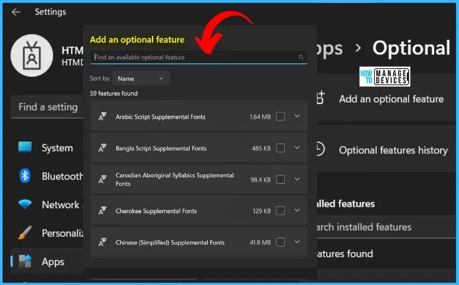Image resolution: width=459 pixels, height=285 pixels.
Task: Click the Bangla Script font icon
Action: pos(103,148)
